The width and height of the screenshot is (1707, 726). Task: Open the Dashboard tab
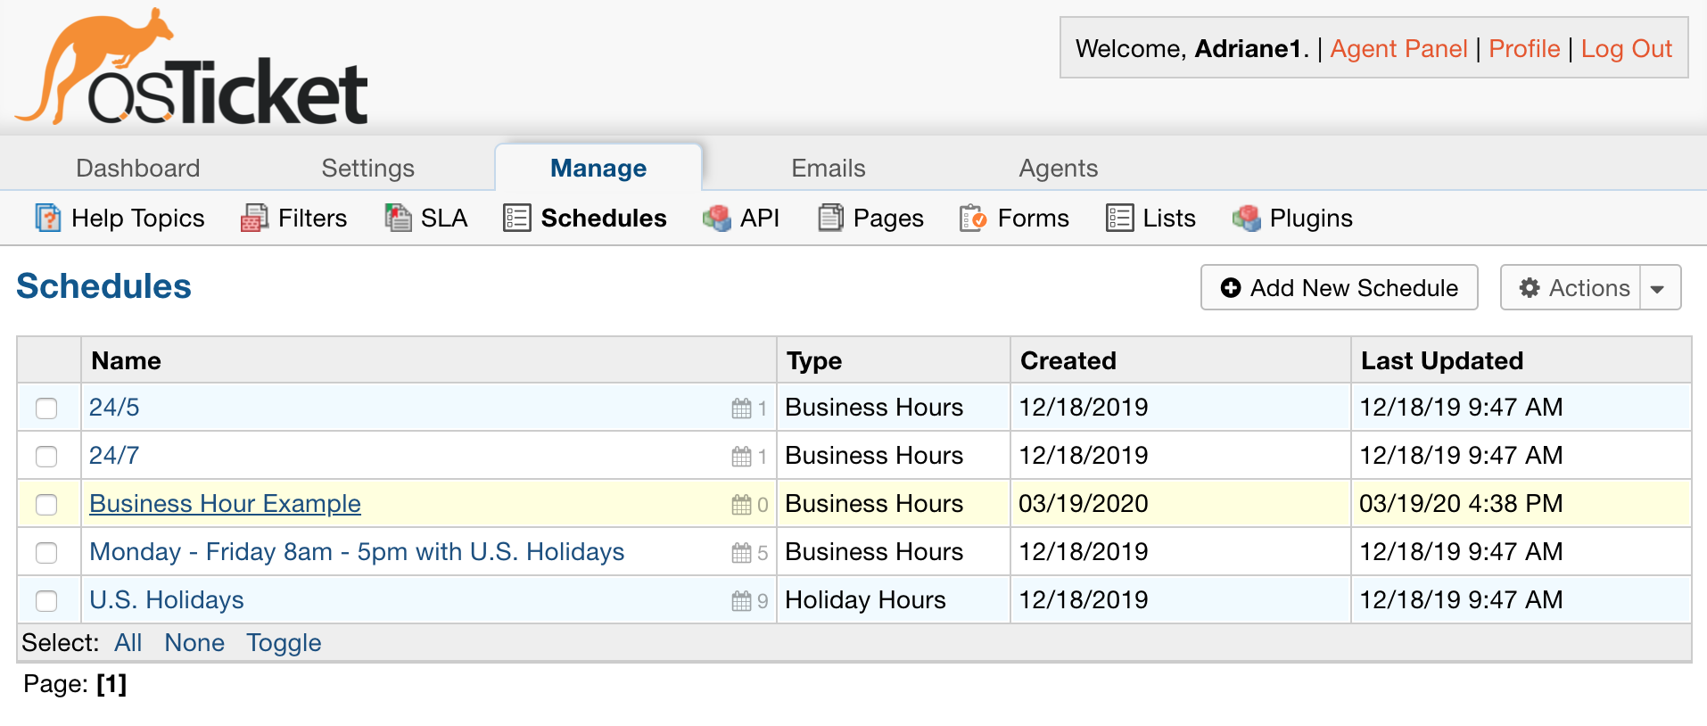[x=138, y=168]
